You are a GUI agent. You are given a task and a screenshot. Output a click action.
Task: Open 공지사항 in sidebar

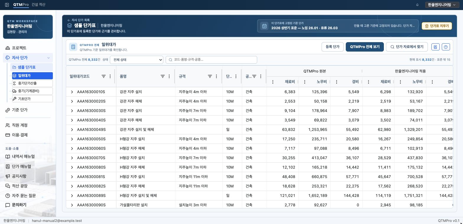(28, 176)
